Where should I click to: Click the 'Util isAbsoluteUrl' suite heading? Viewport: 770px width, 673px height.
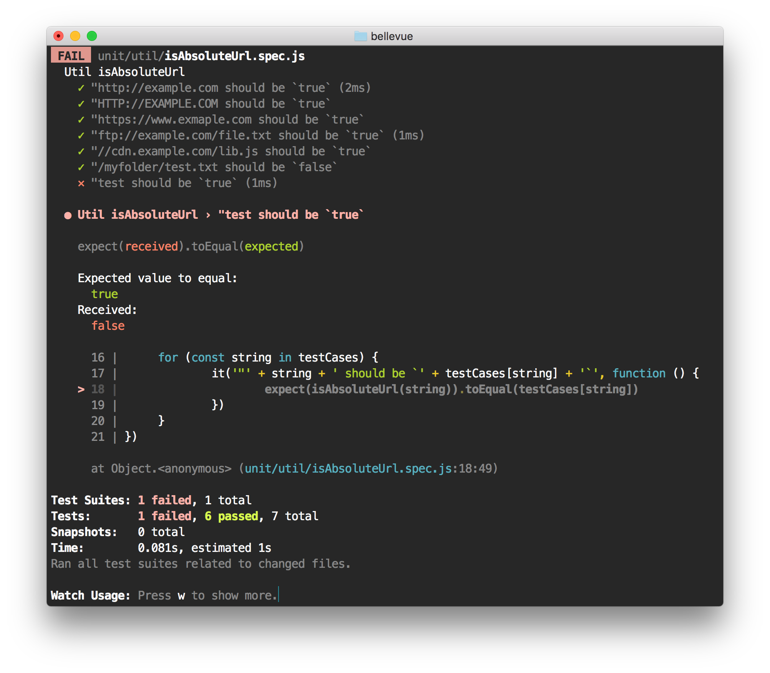124,72
